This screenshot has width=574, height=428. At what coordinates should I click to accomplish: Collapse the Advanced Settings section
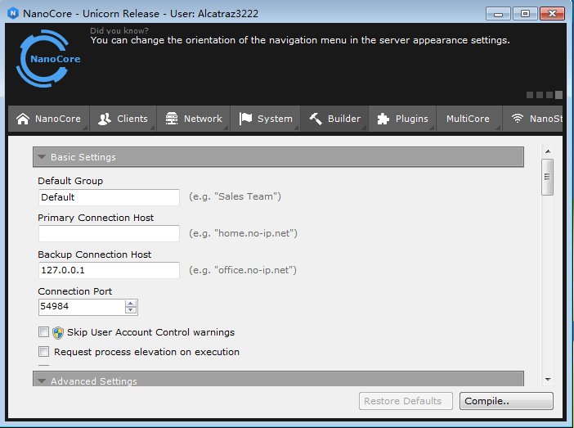pyautogui.click(x=278, y=379)
